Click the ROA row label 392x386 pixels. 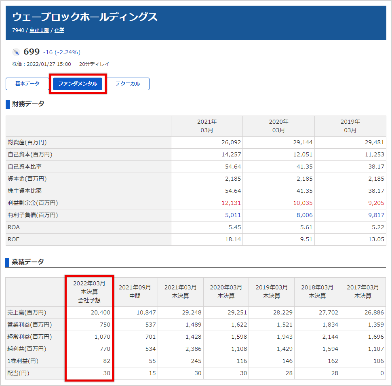click(13, 227)
